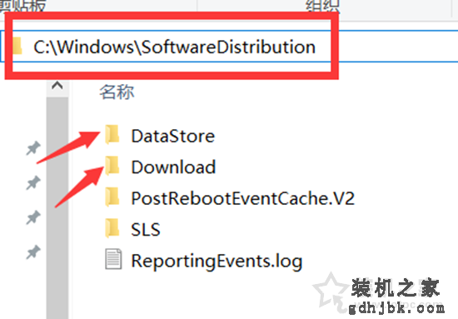The width and height of the screenshot is (458, 319).
Task: Select the SLS folder icon
Action: pyautogui.click(x=112, y=228)
